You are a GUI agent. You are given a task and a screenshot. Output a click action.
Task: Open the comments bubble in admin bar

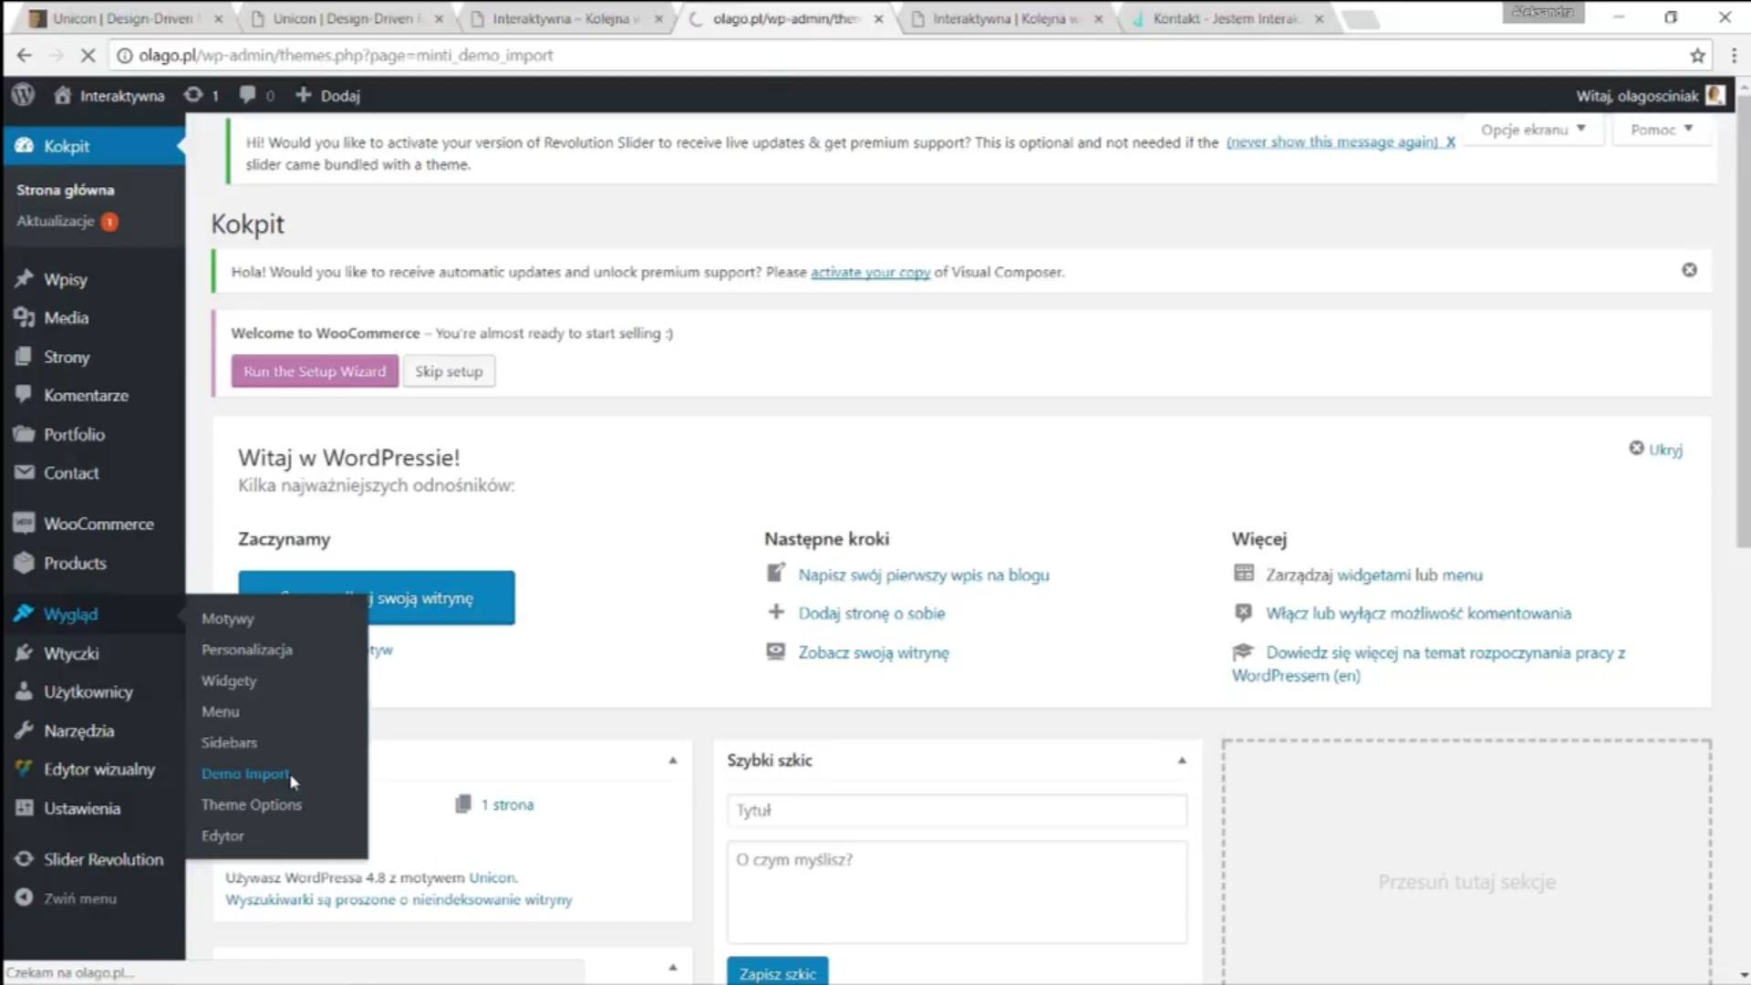pyautogui.click(x=247, y=95)
